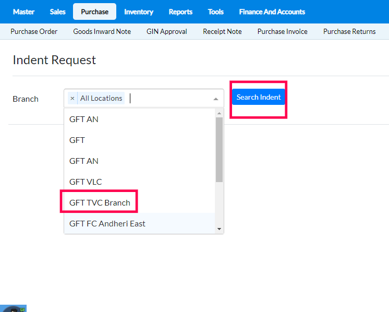Image resolution: width=389 pixels, height=312 pixels.
Task: Focus the Branch search input field
Action: pos(167,98)
